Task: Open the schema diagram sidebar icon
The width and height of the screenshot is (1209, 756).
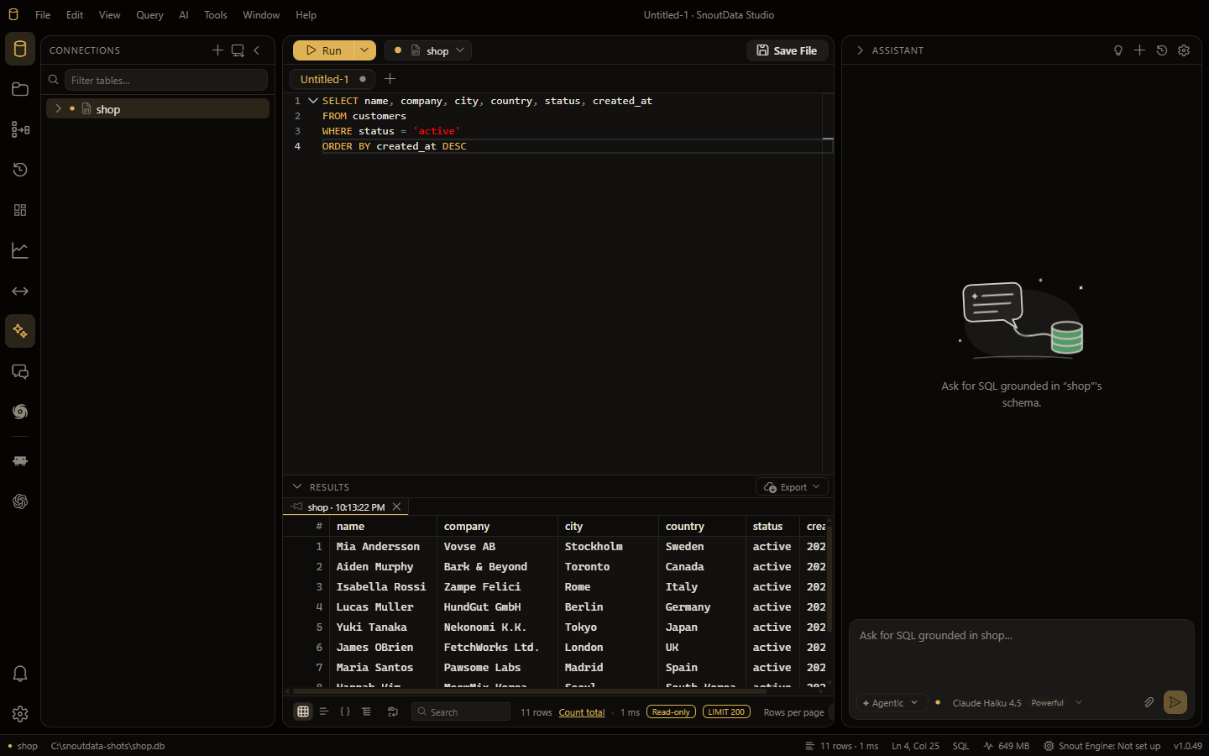Action: click(20, 129)
